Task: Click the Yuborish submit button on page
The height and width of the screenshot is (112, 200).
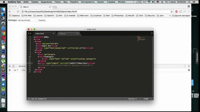Action: tap(42, 20)
